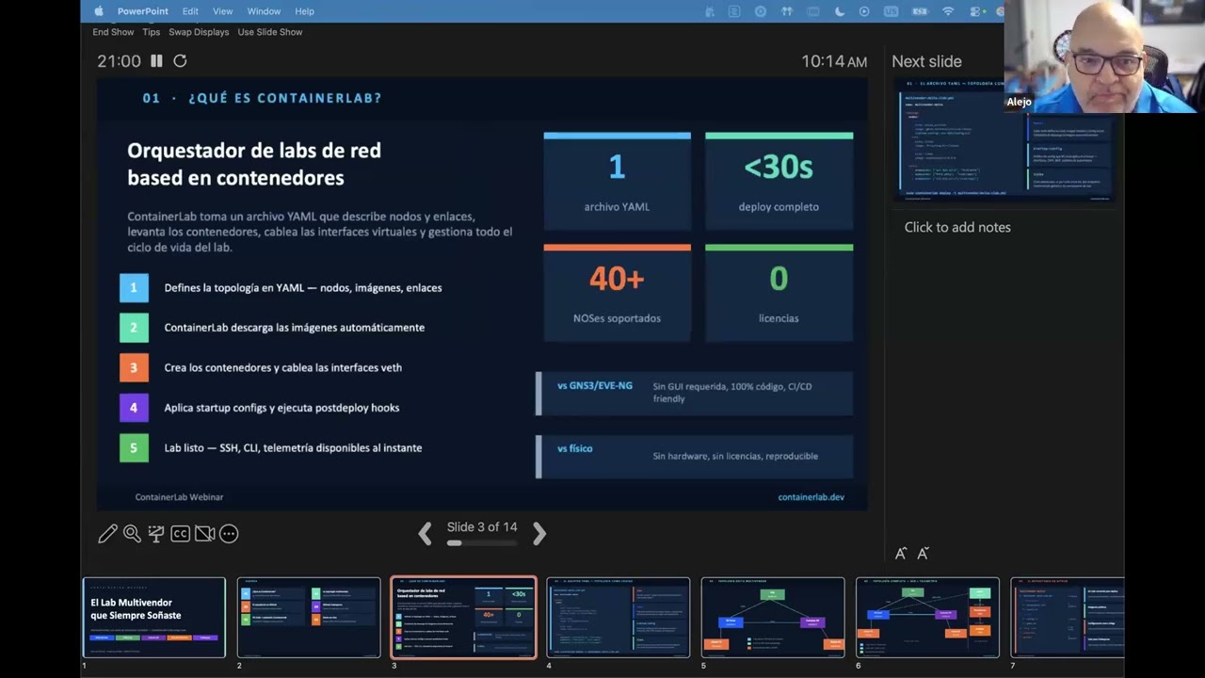The image size is (1205, 678).
Task: Click the '<30s deploy completo' stat card
Action: (779, 181)
